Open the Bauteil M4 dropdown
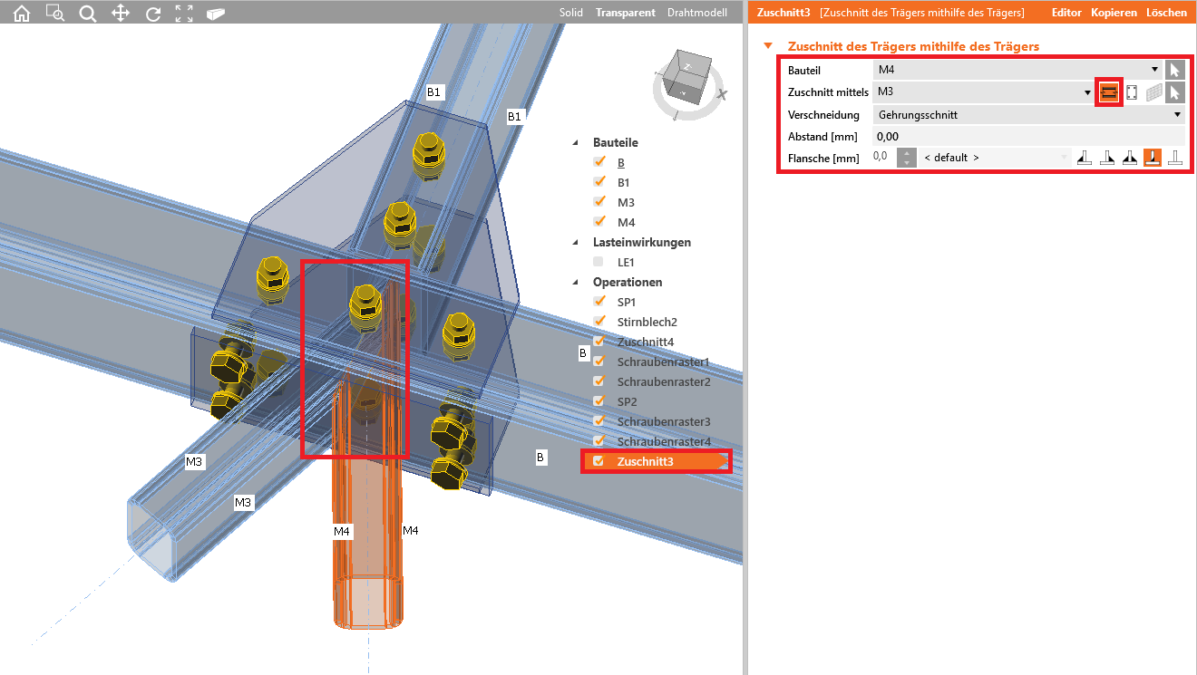 click(1017, 70)
